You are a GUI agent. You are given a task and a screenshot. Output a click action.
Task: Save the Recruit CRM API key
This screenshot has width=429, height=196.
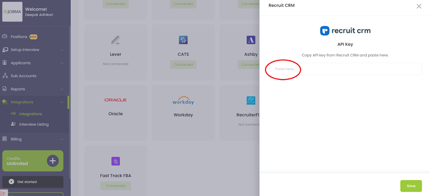point(411,186)
